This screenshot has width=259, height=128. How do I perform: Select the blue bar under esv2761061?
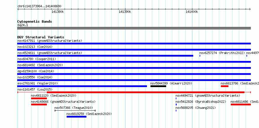(82, 86)
